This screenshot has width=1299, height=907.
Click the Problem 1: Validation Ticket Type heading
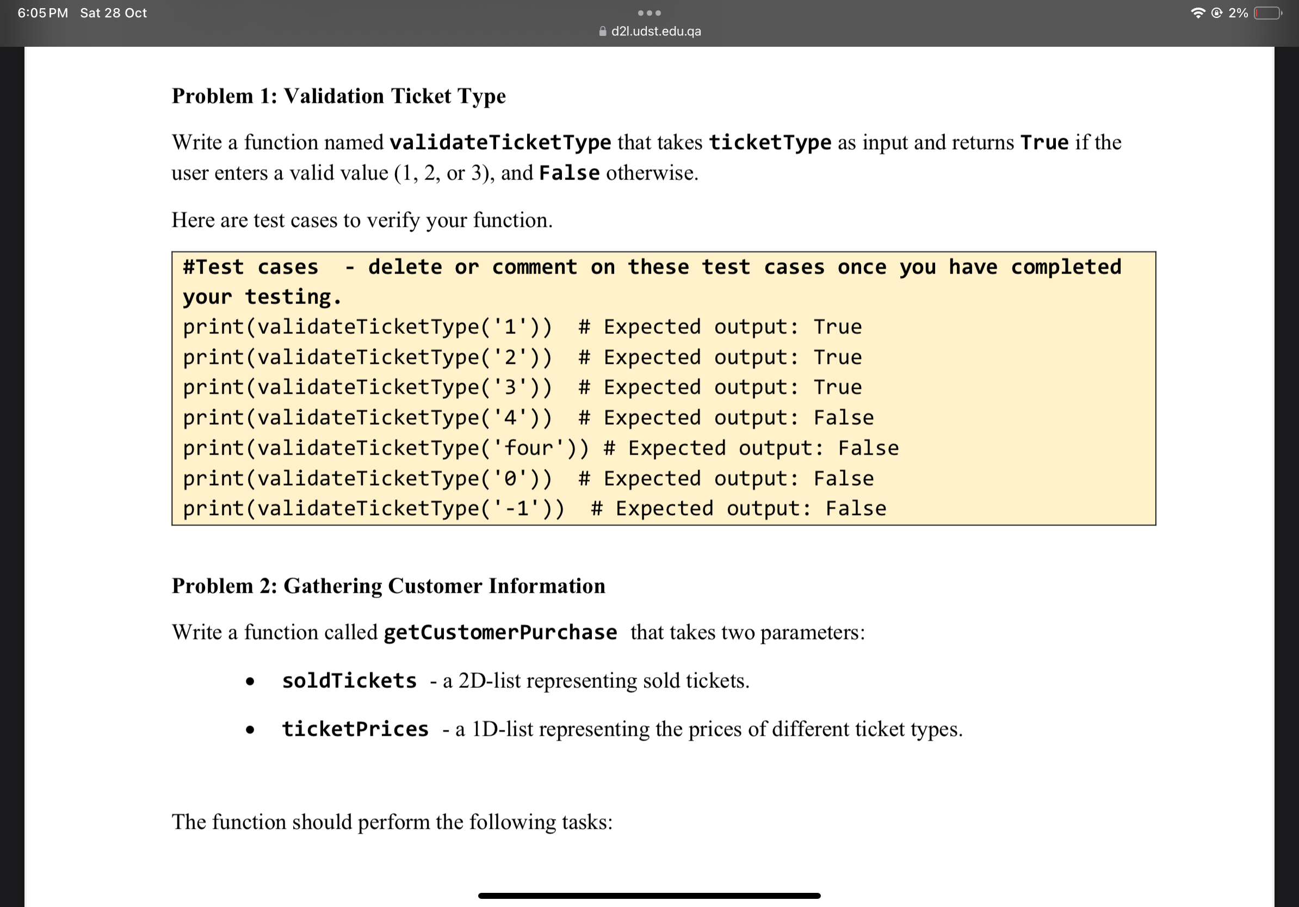338,96
